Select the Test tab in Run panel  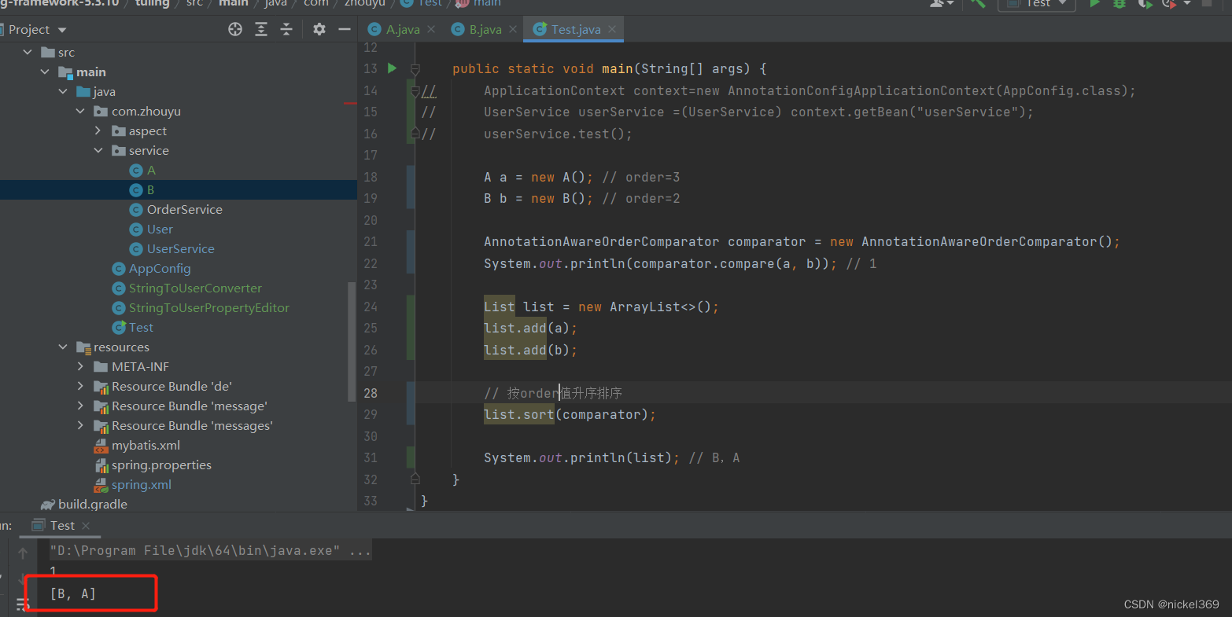click(x=61, y=526)
